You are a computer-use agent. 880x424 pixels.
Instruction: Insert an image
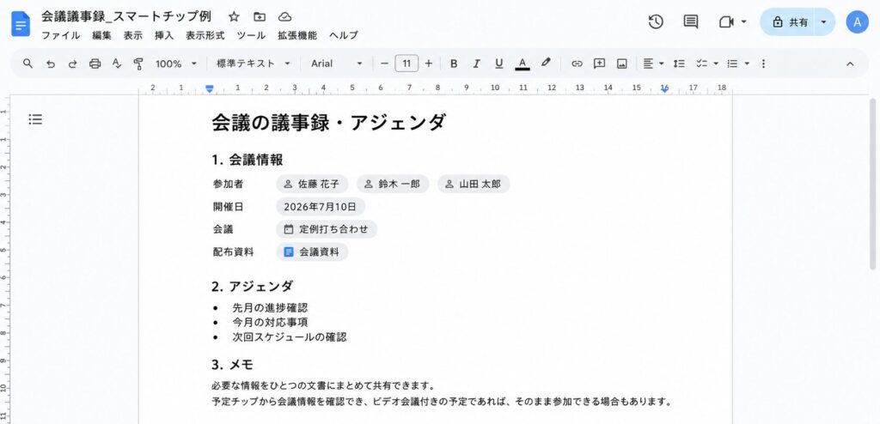tap(622, 64)
